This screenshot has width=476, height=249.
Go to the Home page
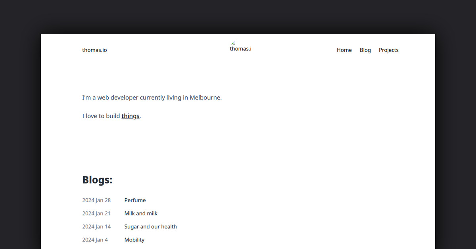click(x=344, y=50)
